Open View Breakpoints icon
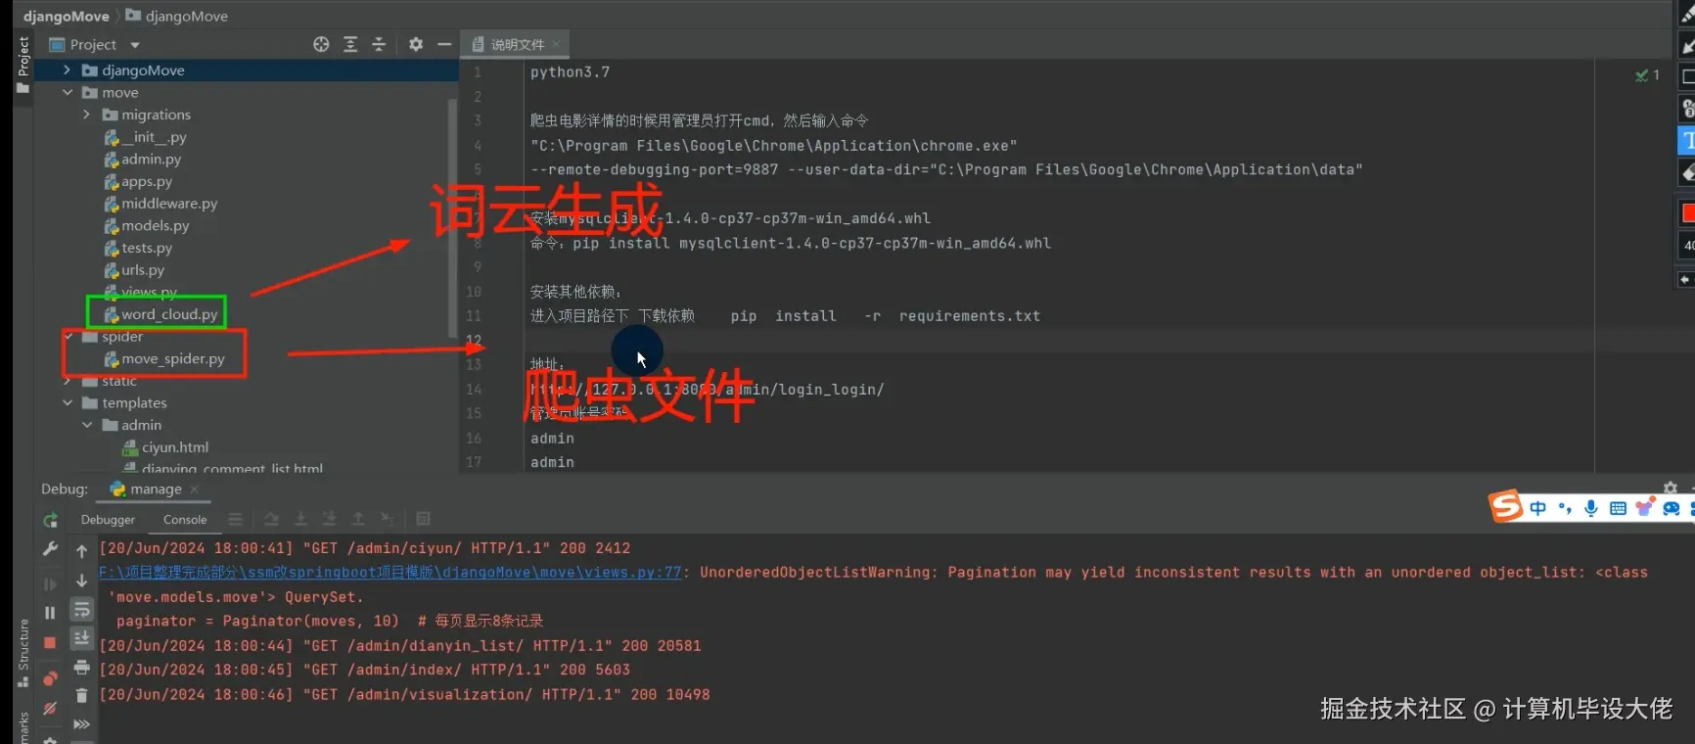 (x=50, y=677)
